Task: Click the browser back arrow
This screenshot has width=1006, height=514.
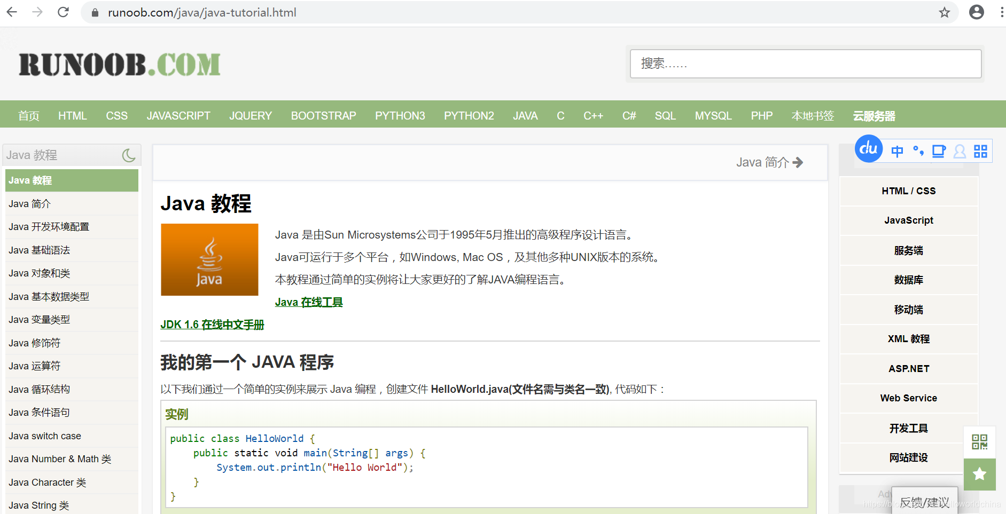Action: [x=12, y=12]
